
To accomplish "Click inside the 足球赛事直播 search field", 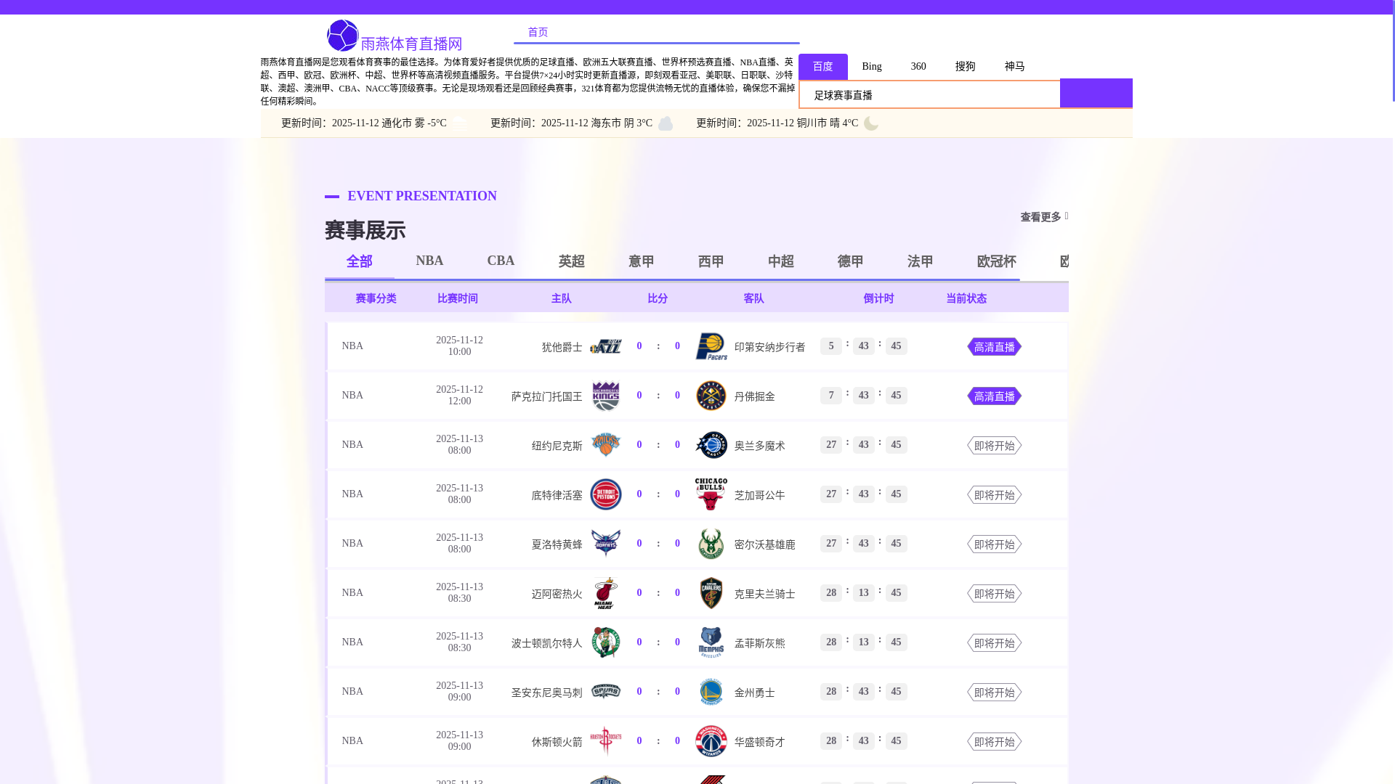I will [930, 95].
